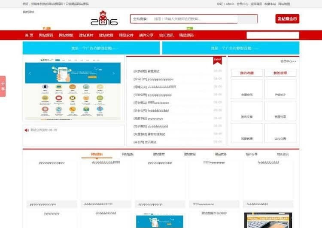This screenshot has height=228, width=322.
Task: Click the 我的收藏 button
Action: tap(246, 73)
